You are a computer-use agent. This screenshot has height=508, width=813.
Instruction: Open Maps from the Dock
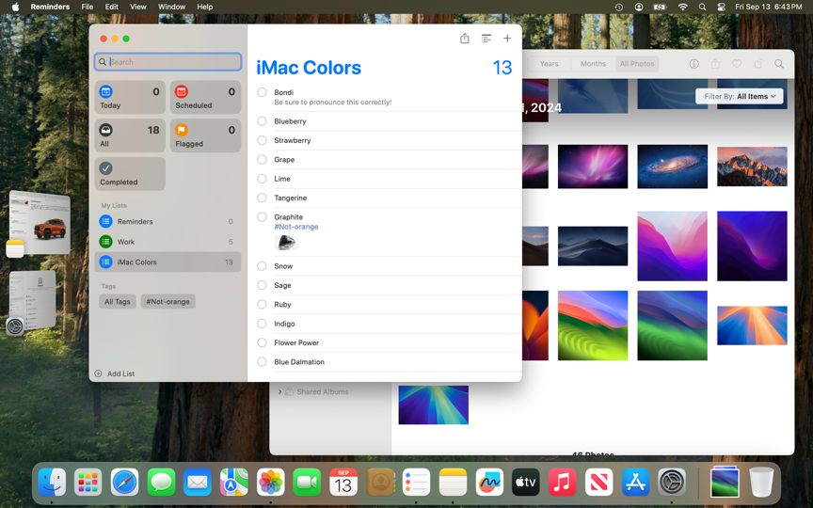[x=234, y=482]
